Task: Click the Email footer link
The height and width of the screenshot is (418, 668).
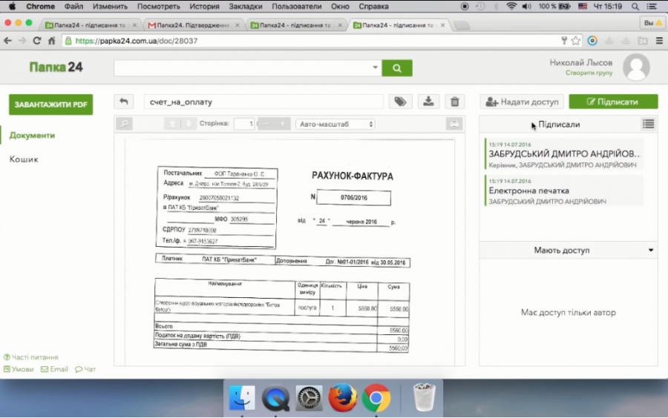Action: (54, 369)
